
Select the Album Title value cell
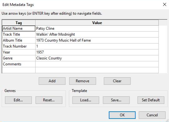point(97,40)
